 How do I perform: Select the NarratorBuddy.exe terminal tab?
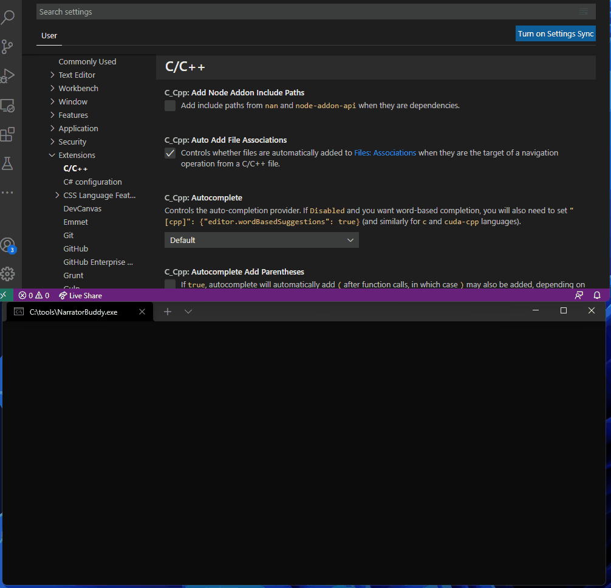73,312
